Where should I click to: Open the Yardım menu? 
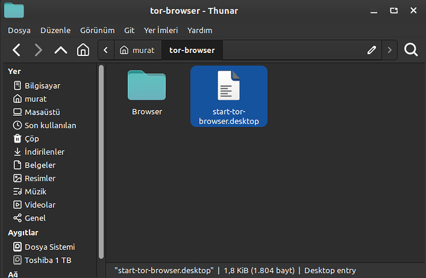[199, 30]
